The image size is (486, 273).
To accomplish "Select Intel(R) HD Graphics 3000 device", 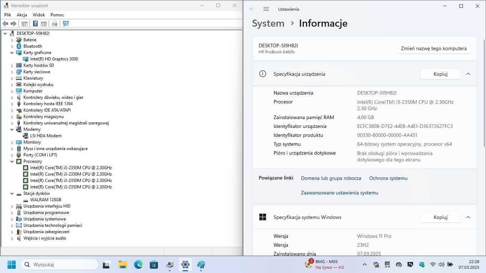I will (54, 59).
